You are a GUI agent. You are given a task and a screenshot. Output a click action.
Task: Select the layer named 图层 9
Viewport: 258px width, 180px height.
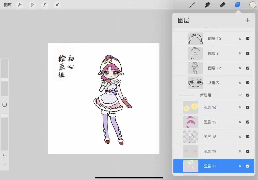pyautogui.click(x=213, y=53)
